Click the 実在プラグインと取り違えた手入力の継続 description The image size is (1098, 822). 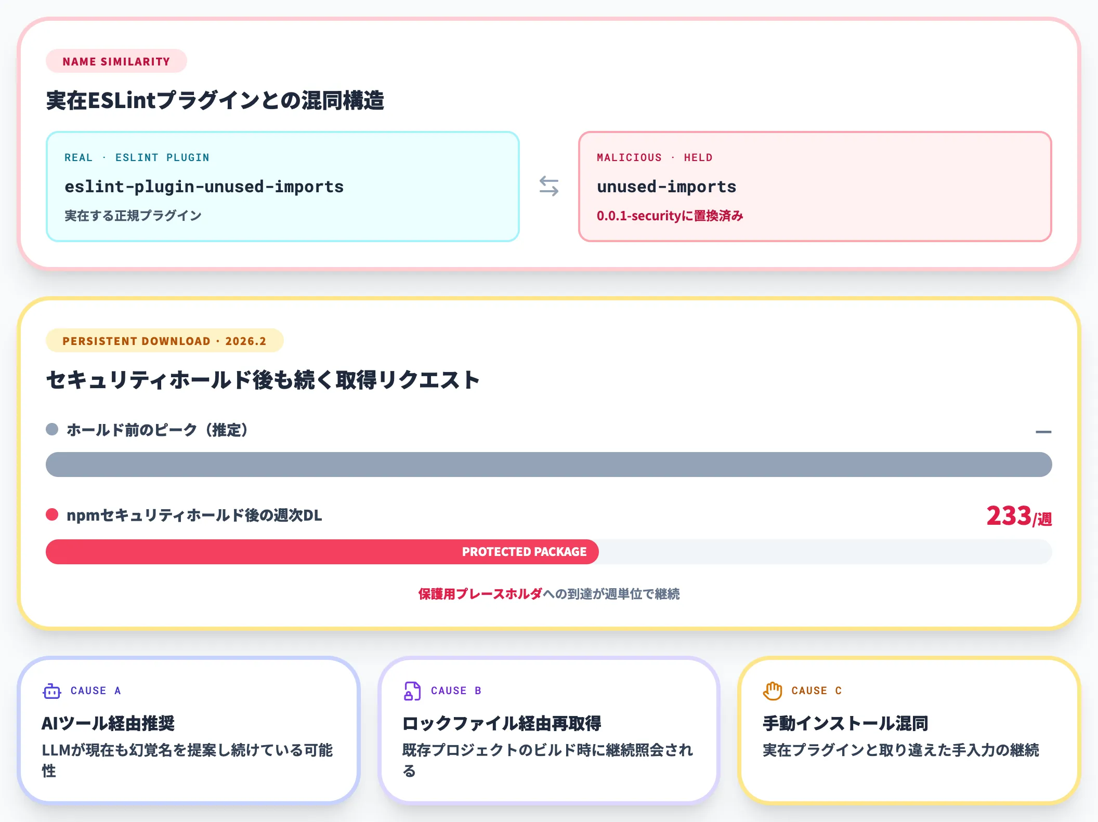tap(901, 750)
